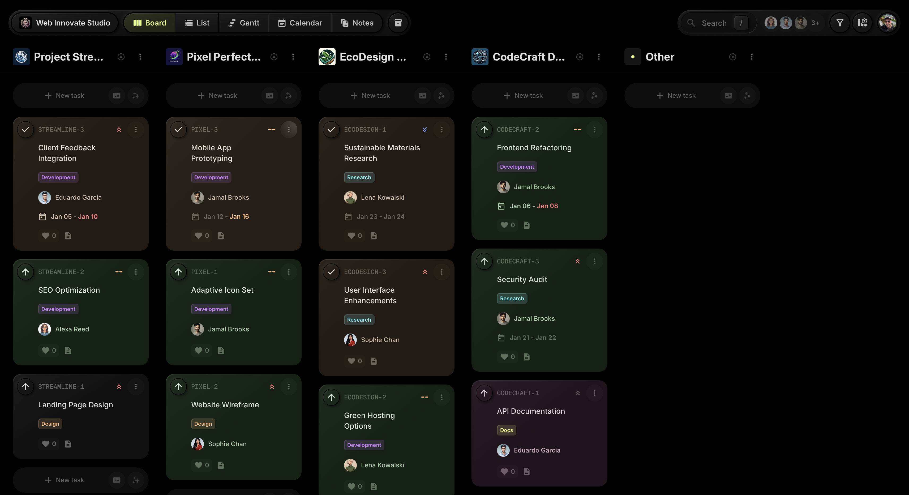Click the urgent priority arrows on Website Wireframe

272,387
